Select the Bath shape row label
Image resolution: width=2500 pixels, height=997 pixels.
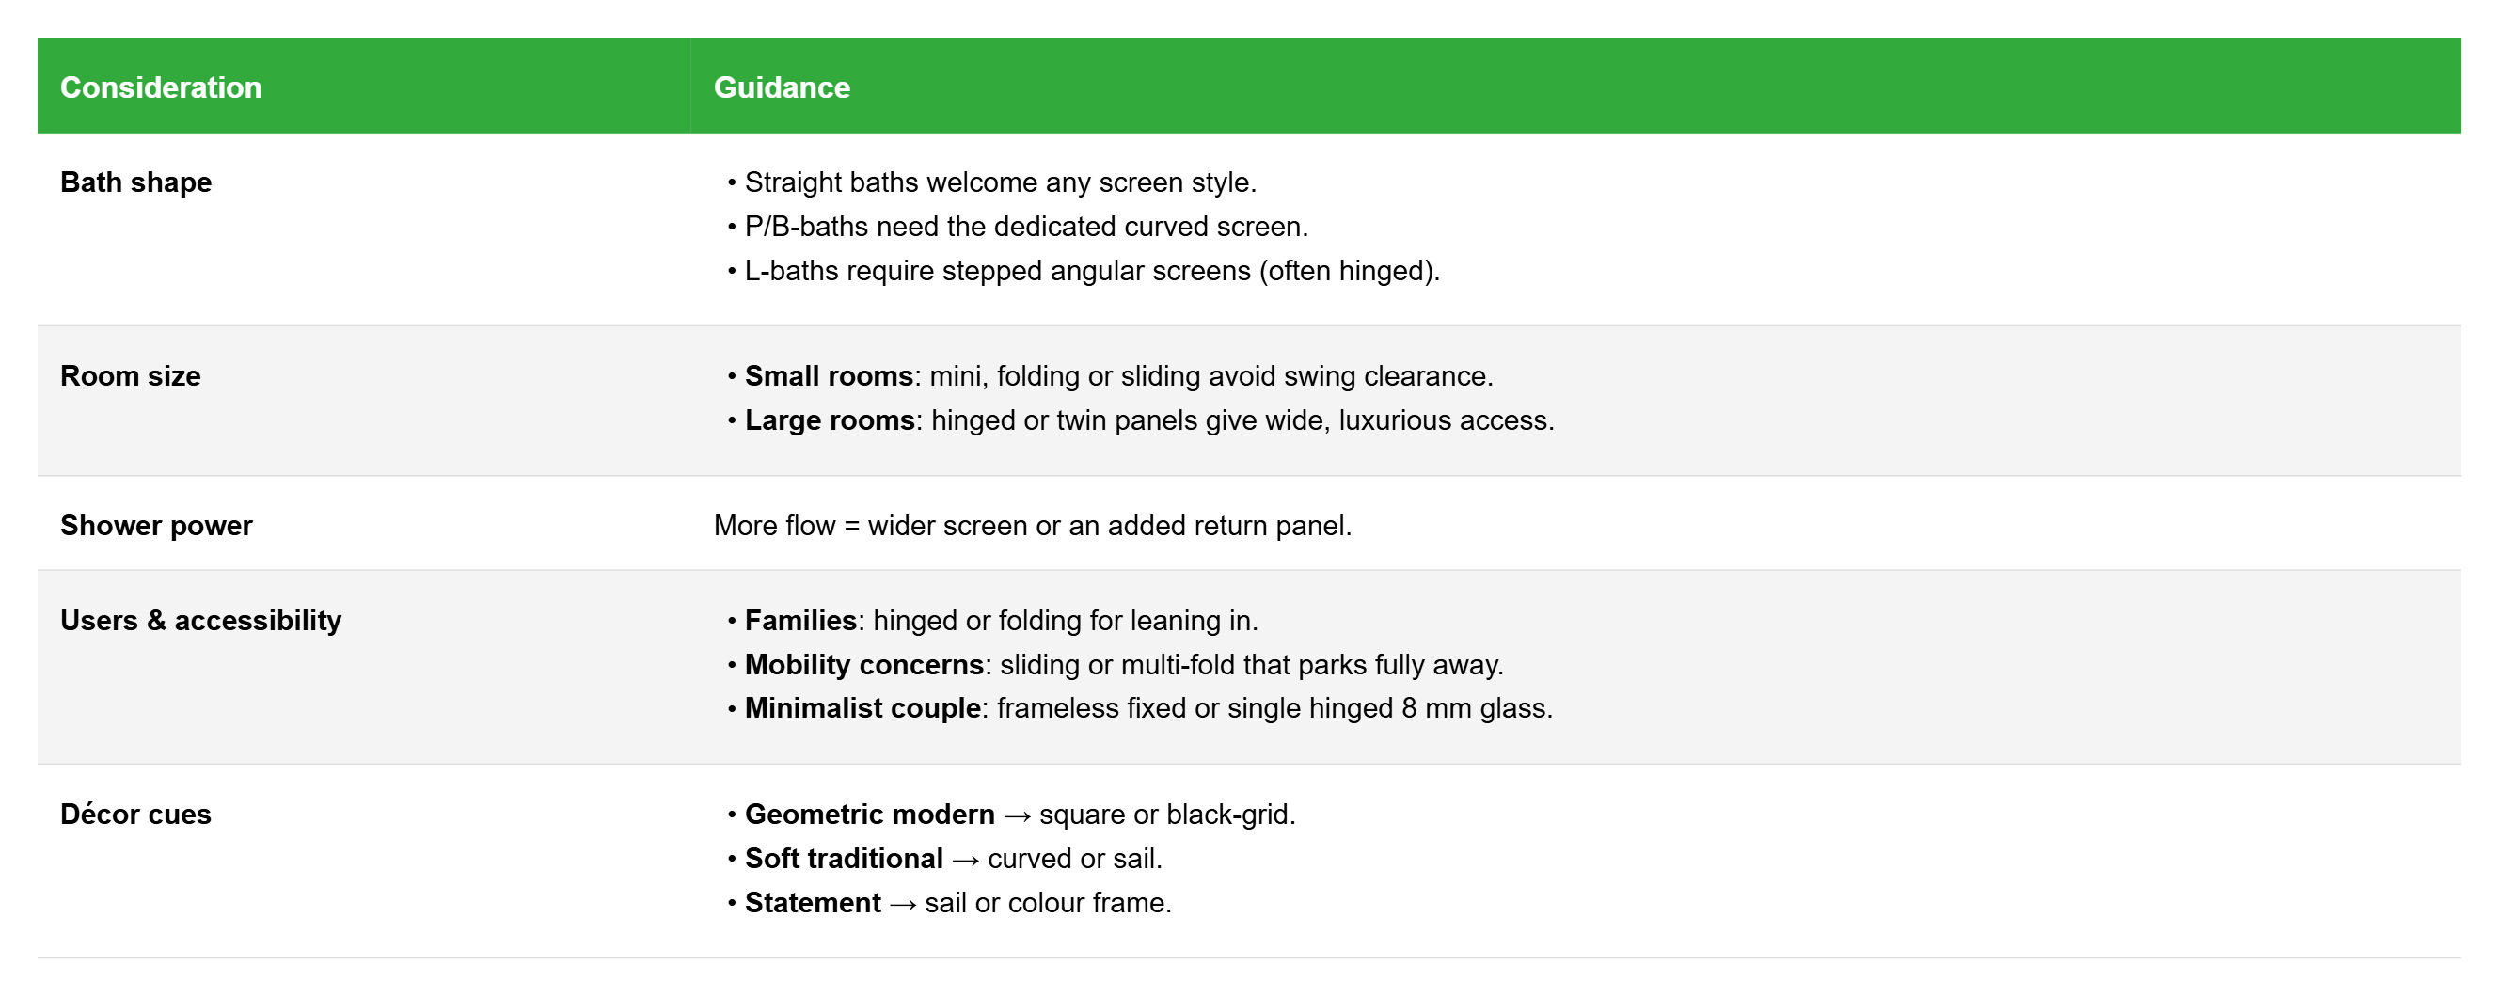(x=135, y=182)
